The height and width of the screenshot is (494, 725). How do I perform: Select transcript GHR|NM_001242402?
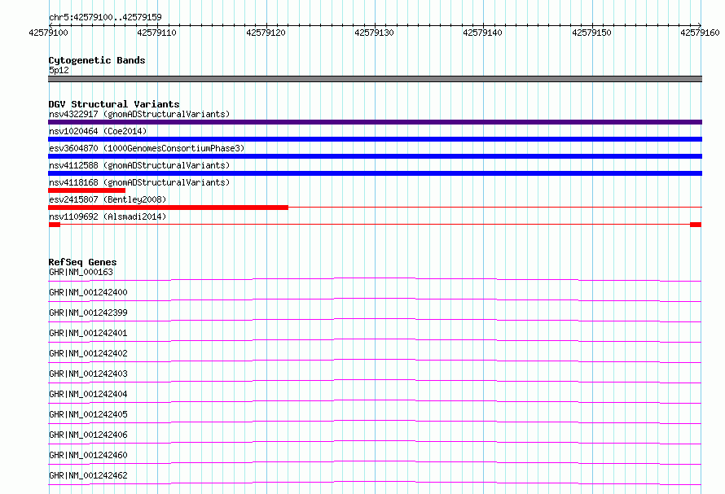[x=88, y=353]
